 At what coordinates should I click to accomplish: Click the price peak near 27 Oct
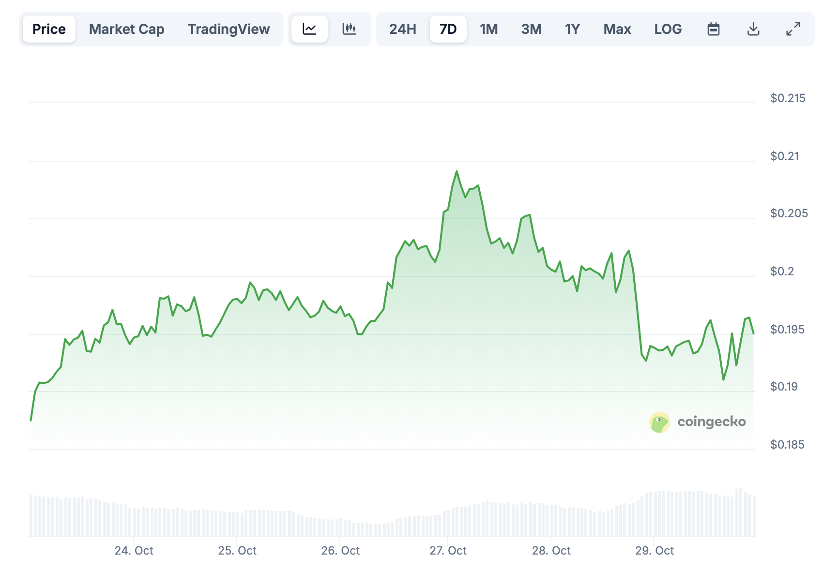pyautogui.click(x=457, y=172)
